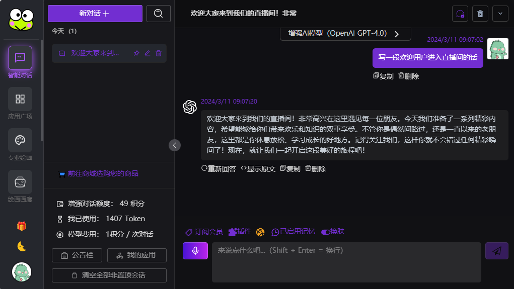The image size is (514, 289).
Task: Click the user's dinosaur avatar beside message
Action: point(497,49)
